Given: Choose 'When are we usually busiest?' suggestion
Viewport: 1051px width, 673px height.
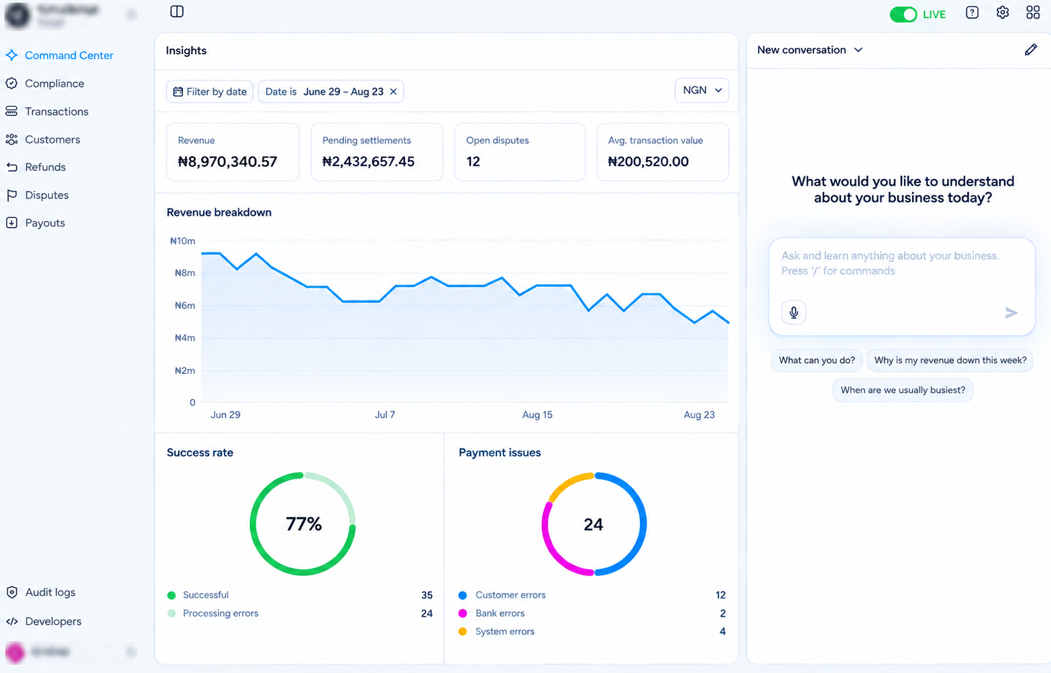Looking at the screenshot, I should click(x=903, y=390).
